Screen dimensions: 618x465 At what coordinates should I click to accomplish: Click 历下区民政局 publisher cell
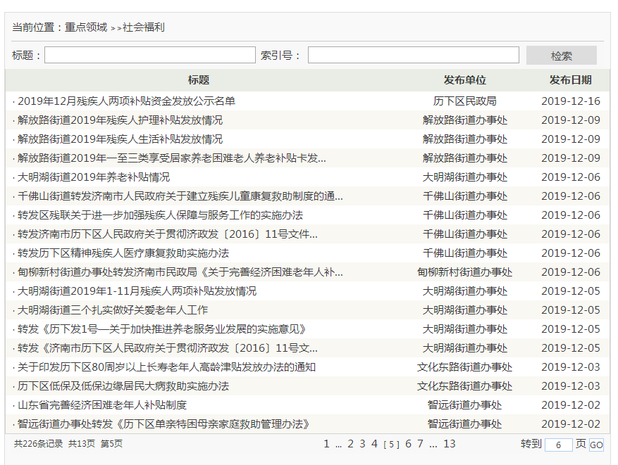click(464, 101)
